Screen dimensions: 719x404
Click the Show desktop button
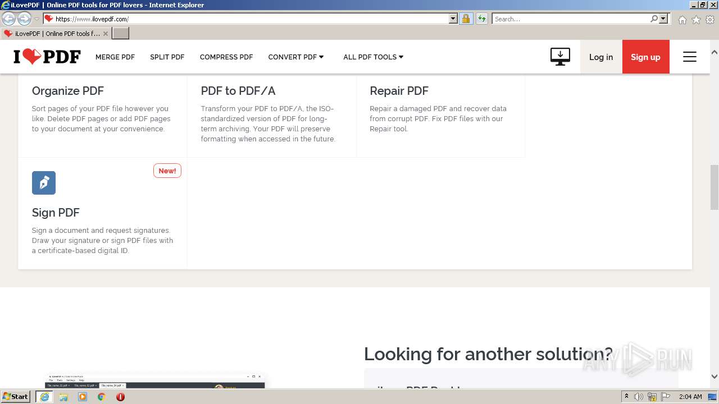(713, 397)
